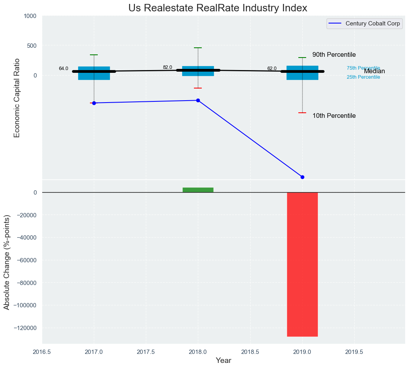Click the green 90th percentile cap for 2017

tap(94, 55)
